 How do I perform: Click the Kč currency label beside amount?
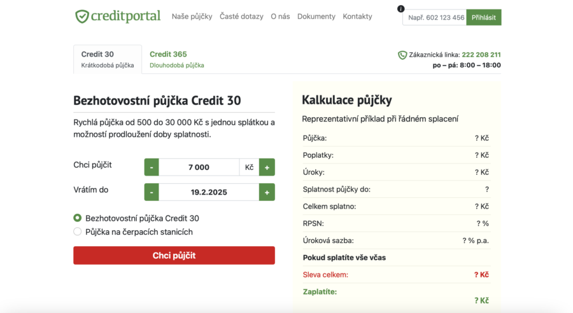249,167
